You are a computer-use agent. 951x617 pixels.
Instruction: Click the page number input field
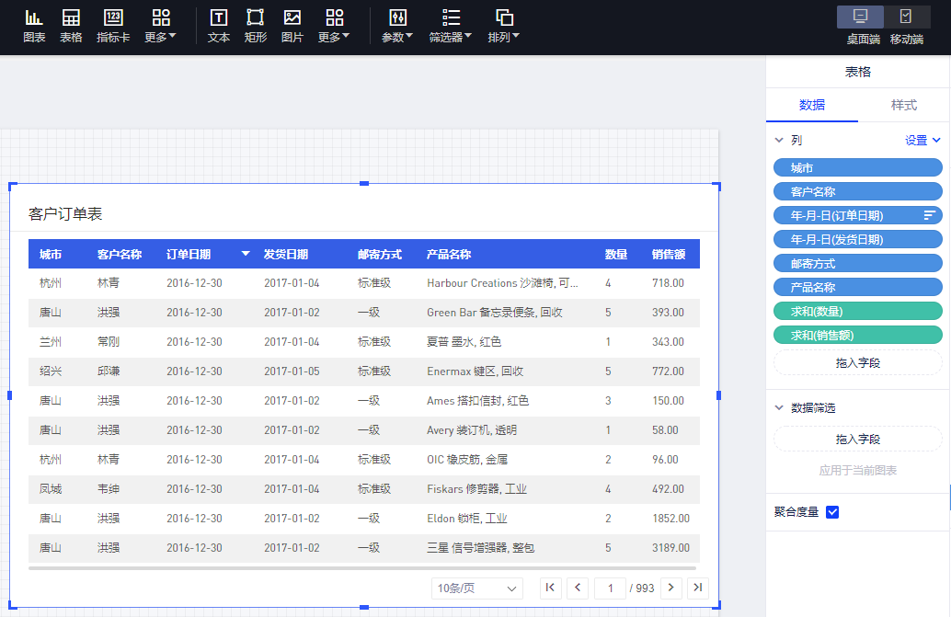tap(609, 588)
